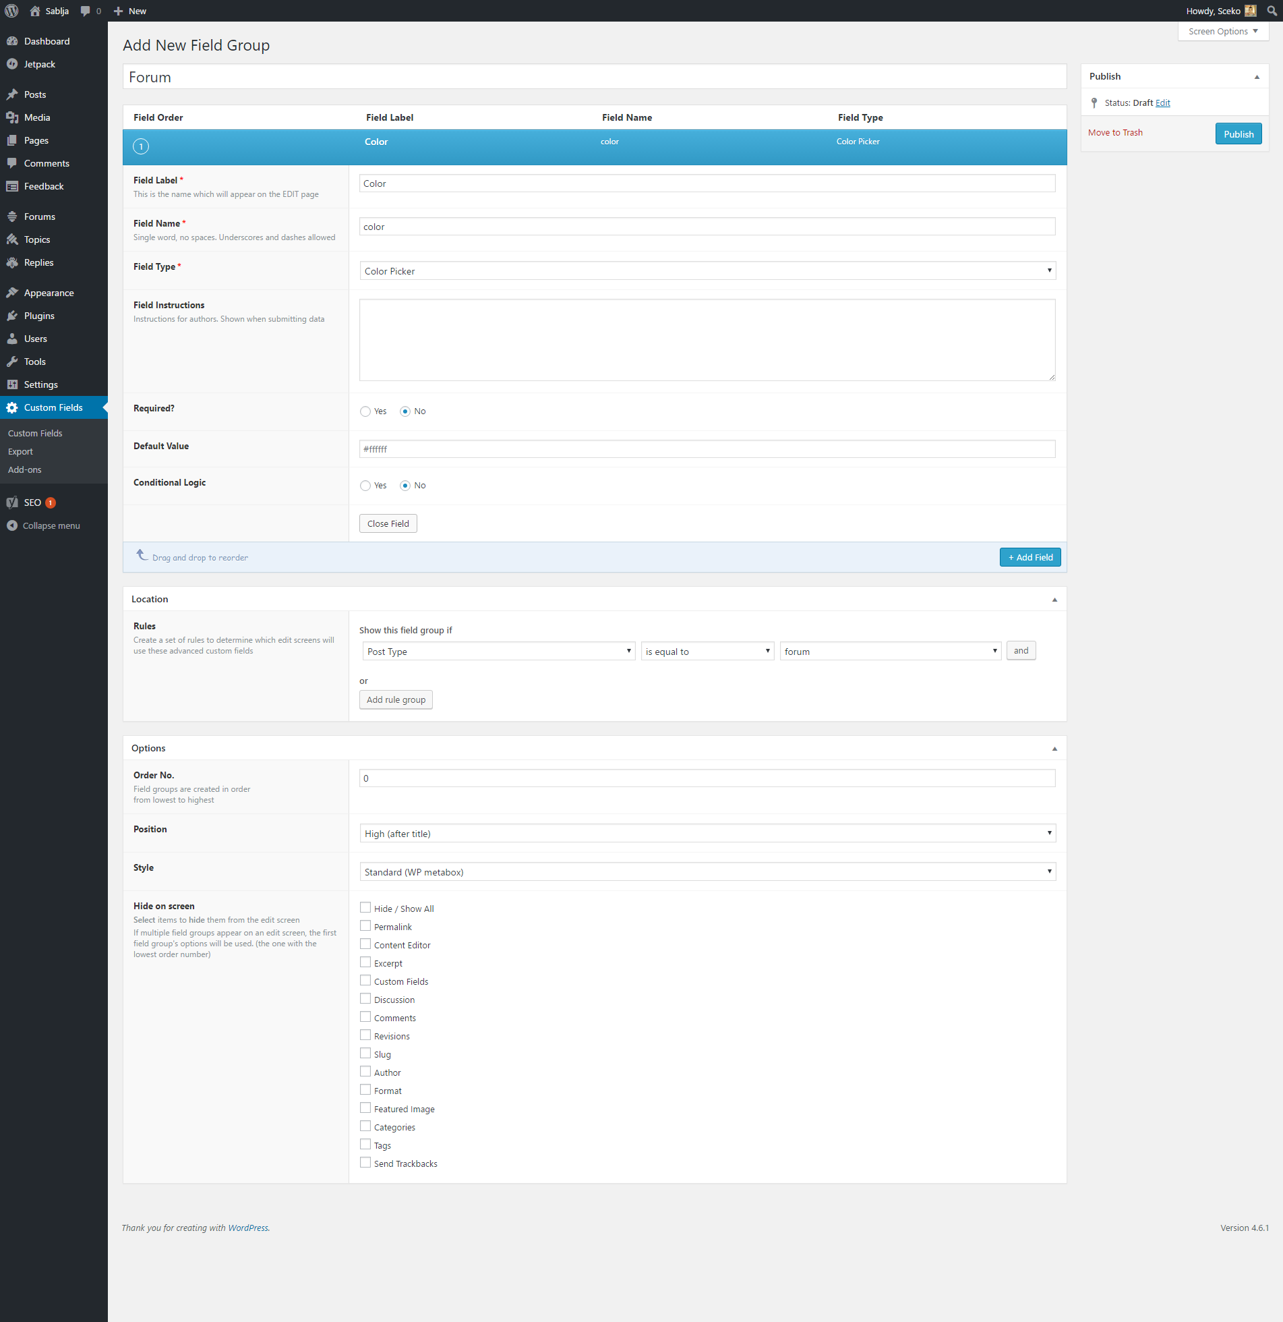Click the WordPress logo icon
Viewport: 1283px width, 1322px height.
11,11
